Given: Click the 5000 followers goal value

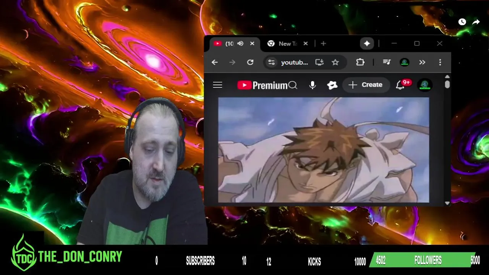Looking at the screenshot, I should 475,261.
